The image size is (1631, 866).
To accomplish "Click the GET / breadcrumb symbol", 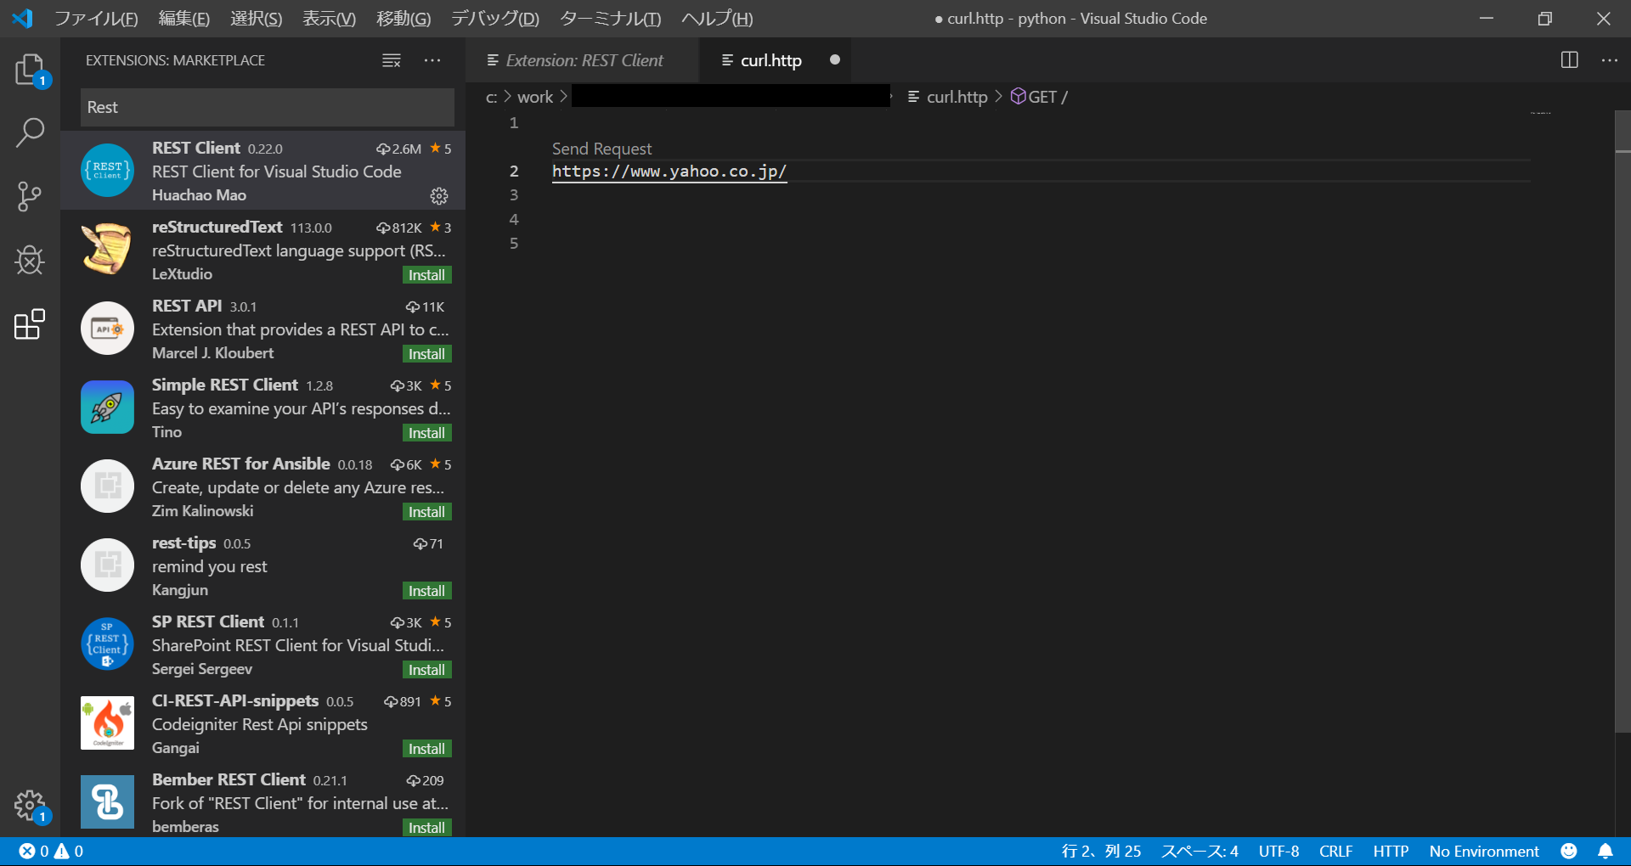I will (x=1039, y=97).
